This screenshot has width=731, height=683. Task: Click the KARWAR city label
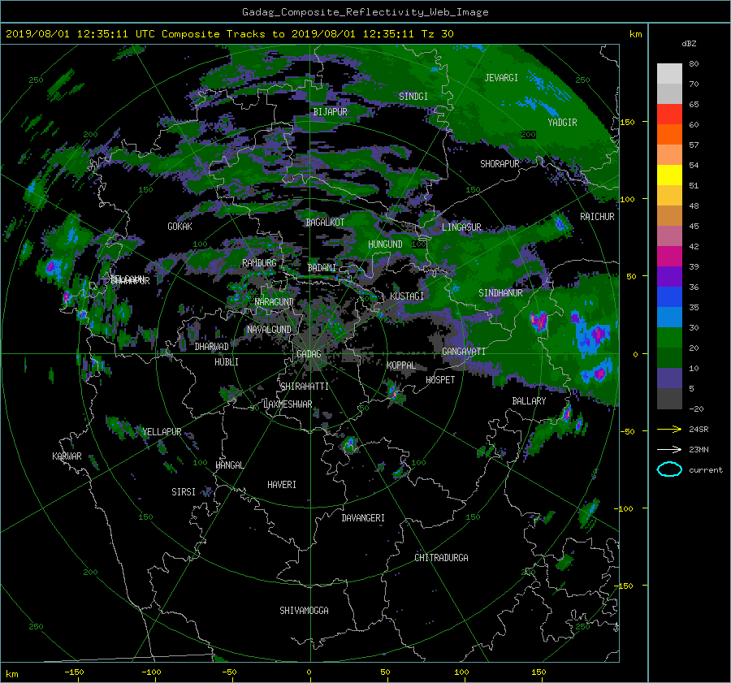pos(67,456)
